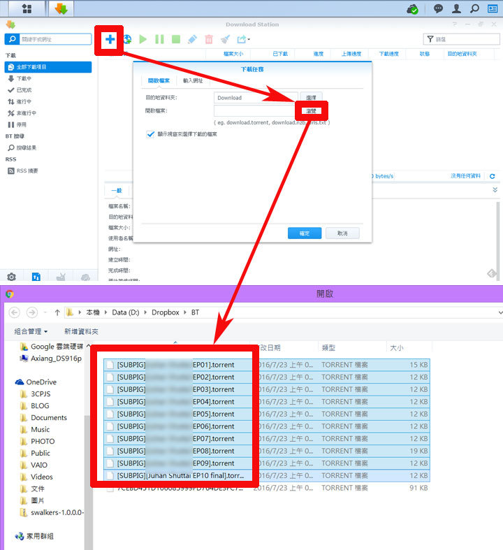Click the add-by-URL globe icon
503x550 pixels.
point(128,39)
